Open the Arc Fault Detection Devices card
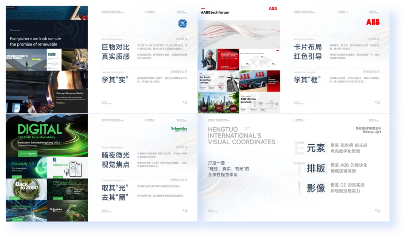Image resolution: width=408 pixels, height=240 pixels. 218,81
